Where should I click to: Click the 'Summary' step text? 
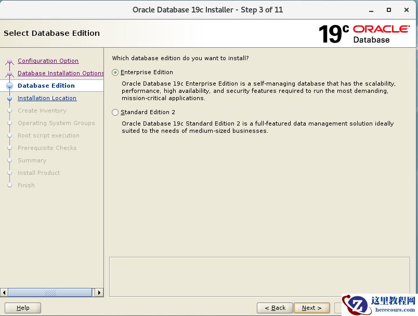(x=32, y=160)
